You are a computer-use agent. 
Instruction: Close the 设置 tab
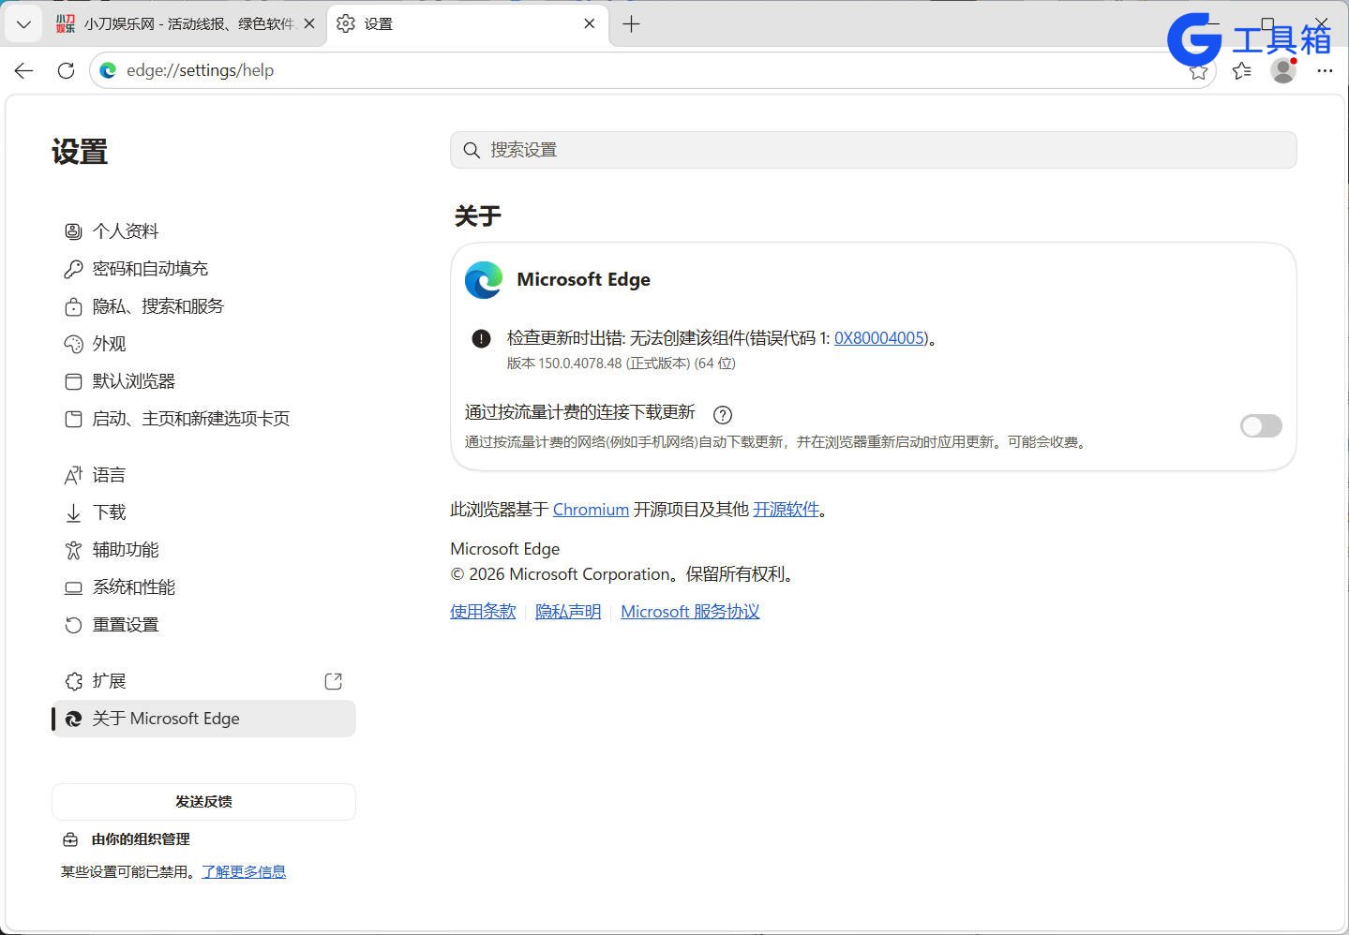[590, 24]
